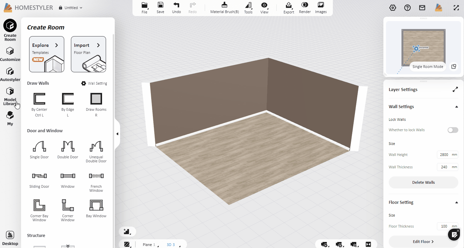464x248 pixels.
Task: Open the Export menu icon
Action: tap(289, 7)
